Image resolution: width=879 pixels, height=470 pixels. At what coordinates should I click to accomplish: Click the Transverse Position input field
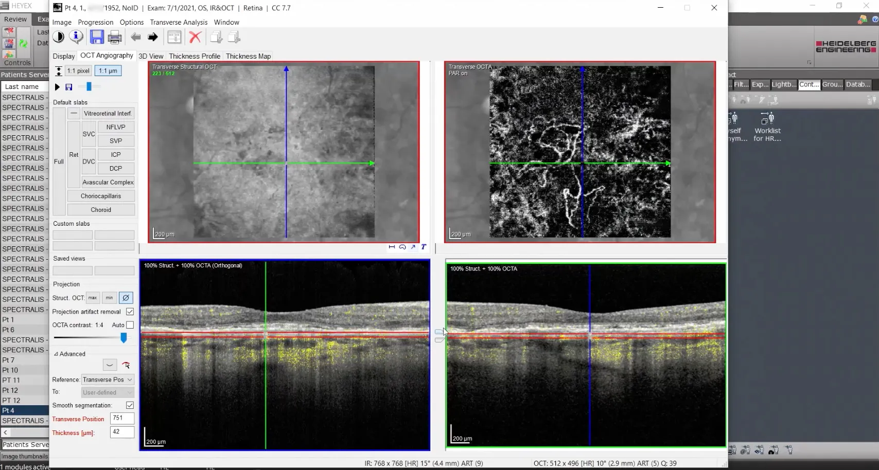point(122,419)
